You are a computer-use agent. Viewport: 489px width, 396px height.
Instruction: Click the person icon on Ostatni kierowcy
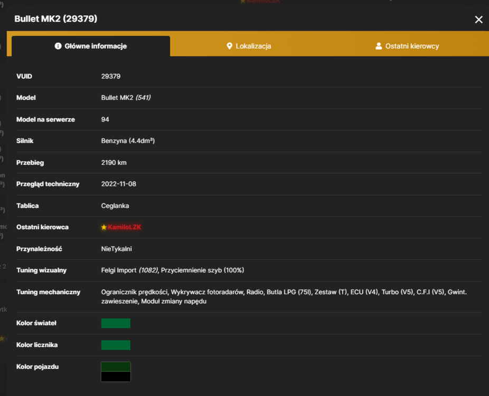(379, 46)
